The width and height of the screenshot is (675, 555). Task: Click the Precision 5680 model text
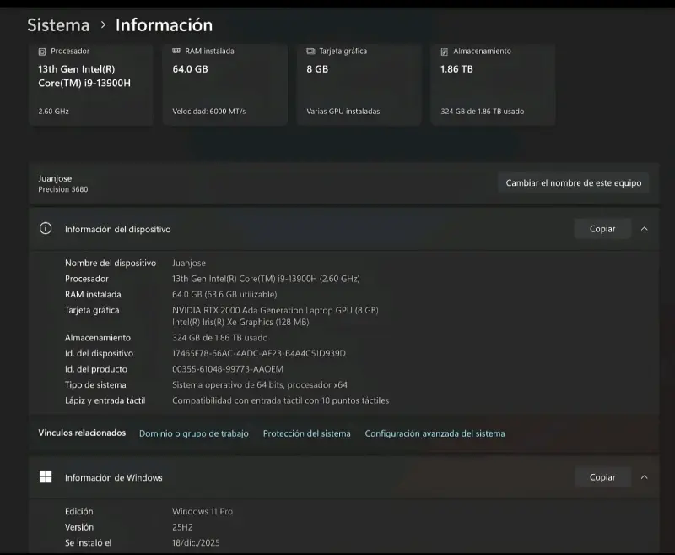[x=62, y=189]
